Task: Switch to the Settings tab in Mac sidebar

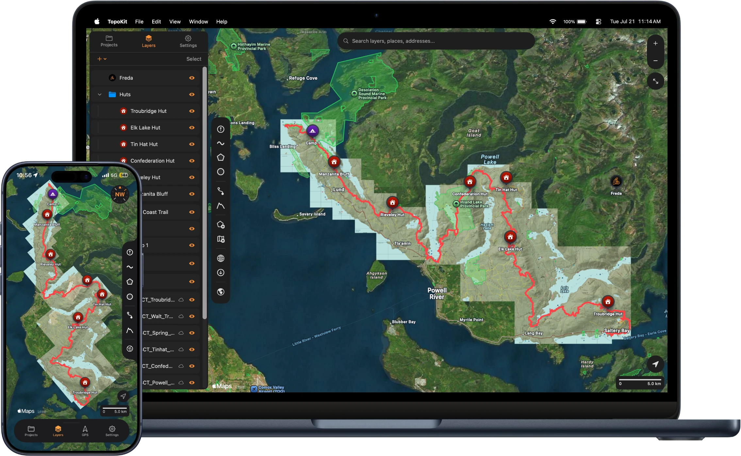Action: click(188, 41)
